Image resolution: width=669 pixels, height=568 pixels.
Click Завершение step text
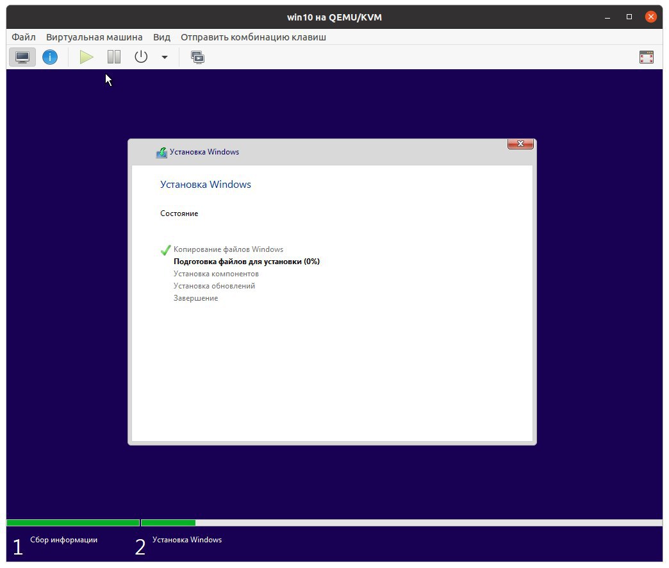[x=195, y=298]
